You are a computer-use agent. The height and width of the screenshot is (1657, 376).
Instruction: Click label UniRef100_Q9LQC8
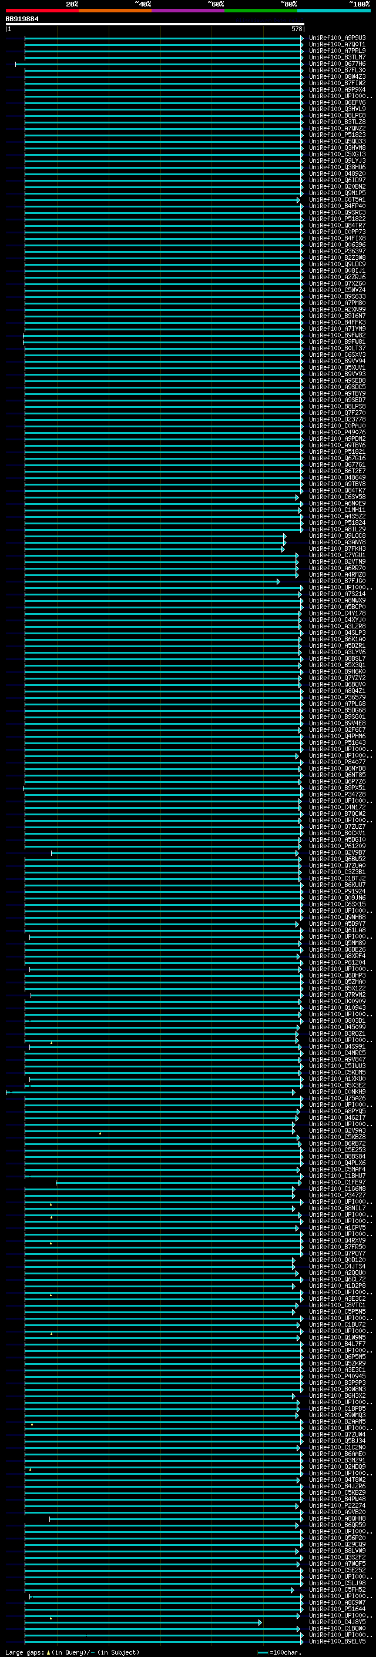pos(337,536)
